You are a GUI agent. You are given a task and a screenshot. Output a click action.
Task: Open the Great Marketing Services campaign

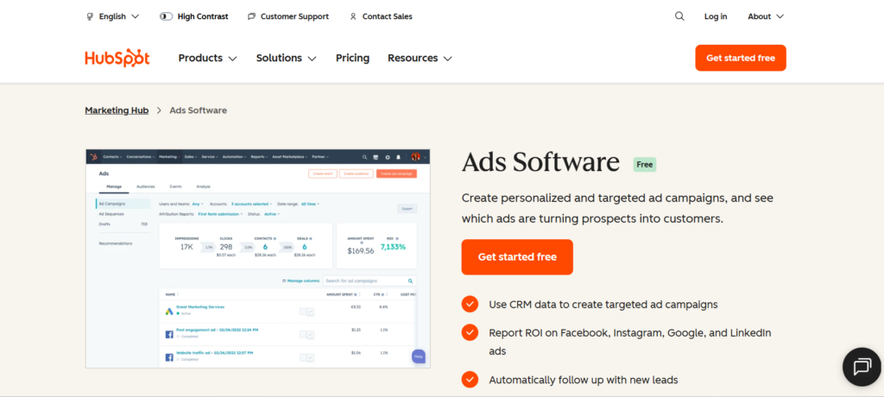click(200, 306)
